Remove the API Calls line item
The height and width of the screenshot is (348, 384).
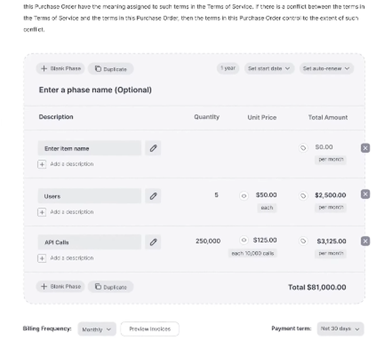click(365, 241)
